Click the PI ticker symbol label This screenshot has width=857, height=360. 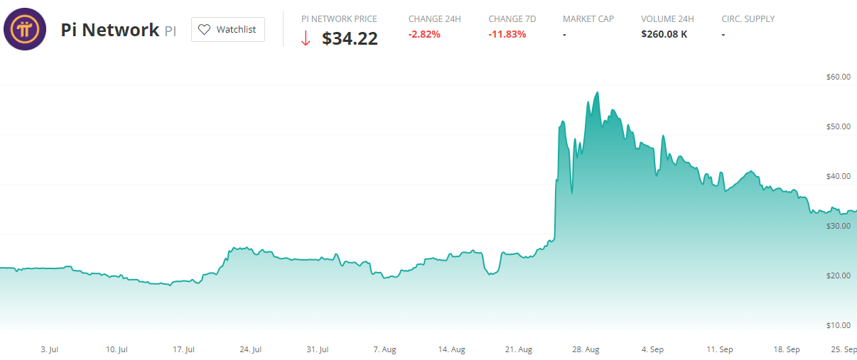pos(171,31)
